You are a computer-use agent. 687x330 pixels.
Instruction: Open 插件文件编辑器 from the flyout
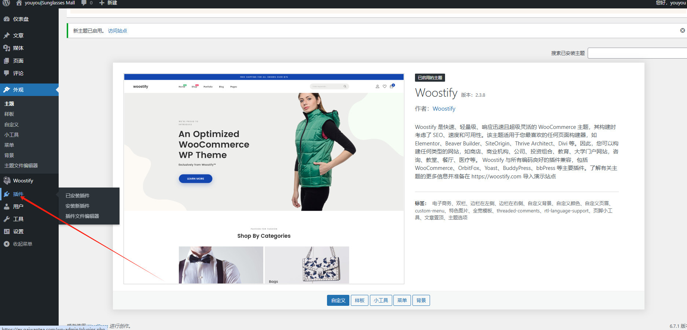82,216
